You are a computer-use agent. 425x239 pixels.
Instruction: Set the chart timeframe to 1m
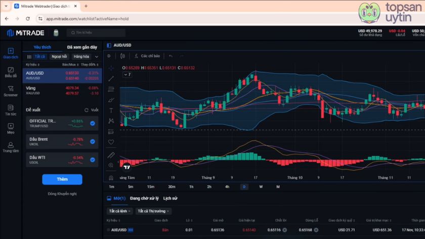[111, 187]
